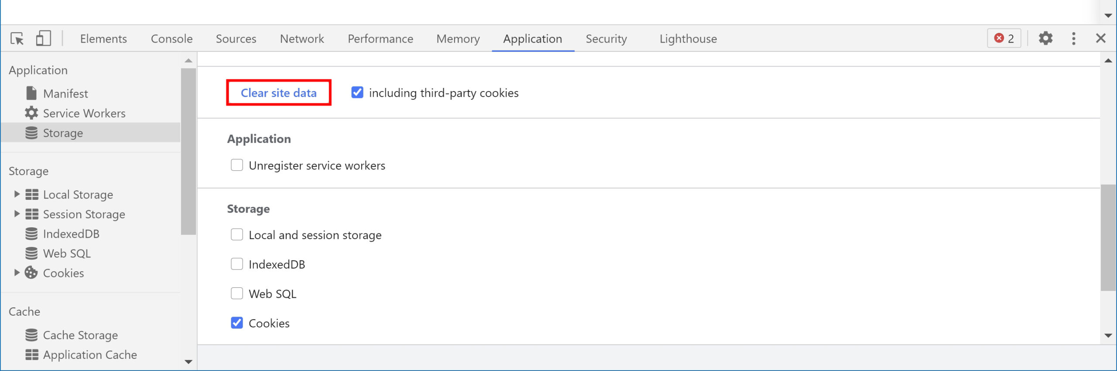Uncheck including third-party cookies
Screen dimensions: 1117x371
[x=357, y=92]
